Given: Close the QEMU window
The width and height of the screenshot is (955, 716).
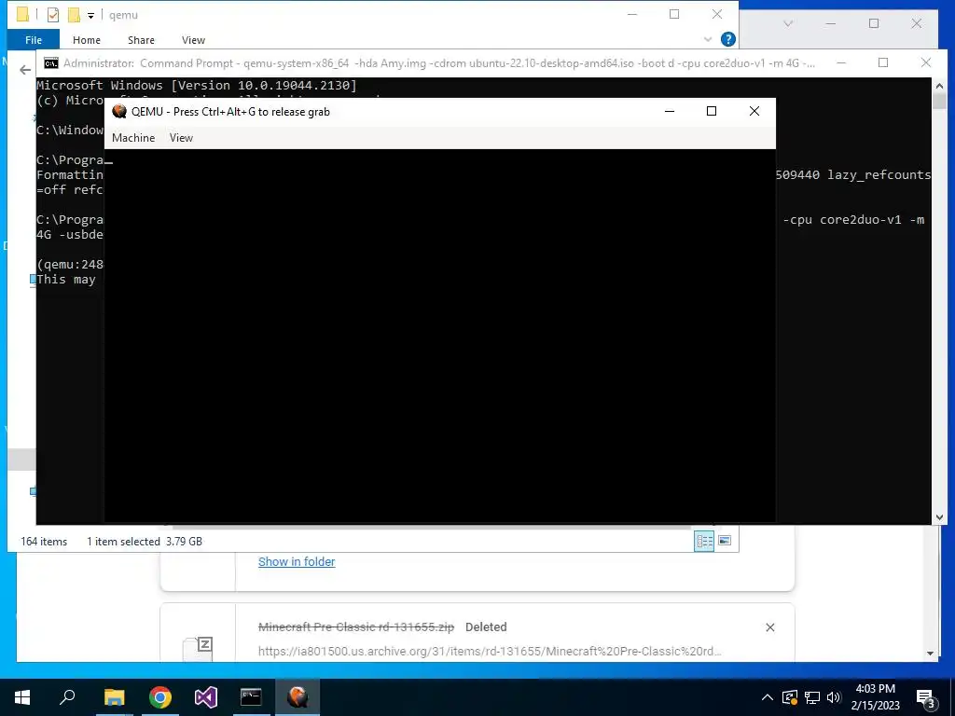Looking at the screenshot, I should (x=754, y=112).
